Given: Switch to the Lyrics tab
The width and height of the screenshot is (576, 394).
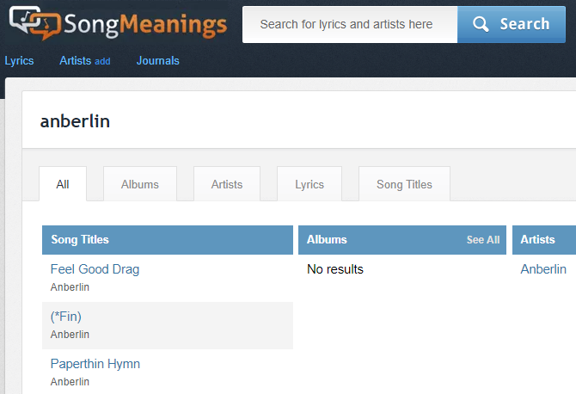Looking at the screenshot, I should (x=309, y=184).
